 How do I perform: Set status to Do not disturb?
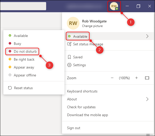25,52
